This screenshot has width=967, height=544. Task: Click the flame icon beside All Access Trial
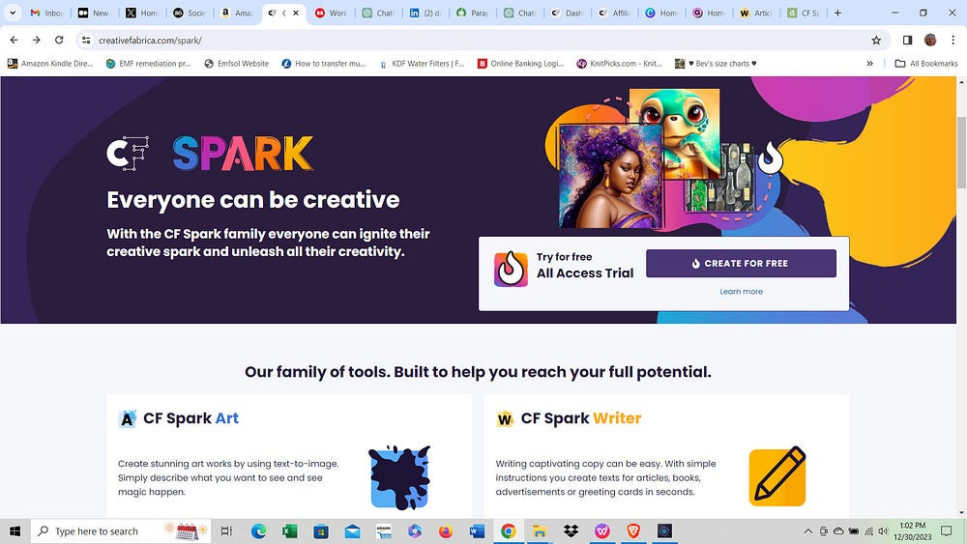point(511,270)
